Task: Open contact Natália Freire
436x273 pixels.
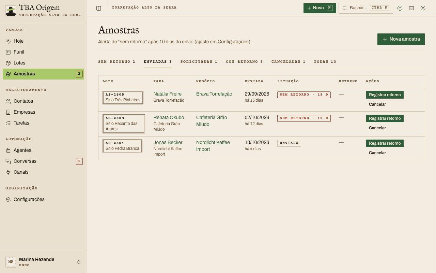Action: 168,94
